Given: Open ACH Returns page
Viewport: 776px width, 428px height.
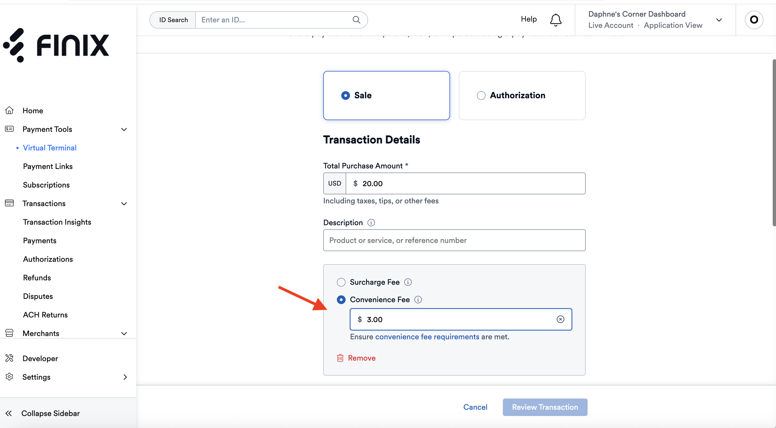Looking at the screenshot, I should point(45,315).
